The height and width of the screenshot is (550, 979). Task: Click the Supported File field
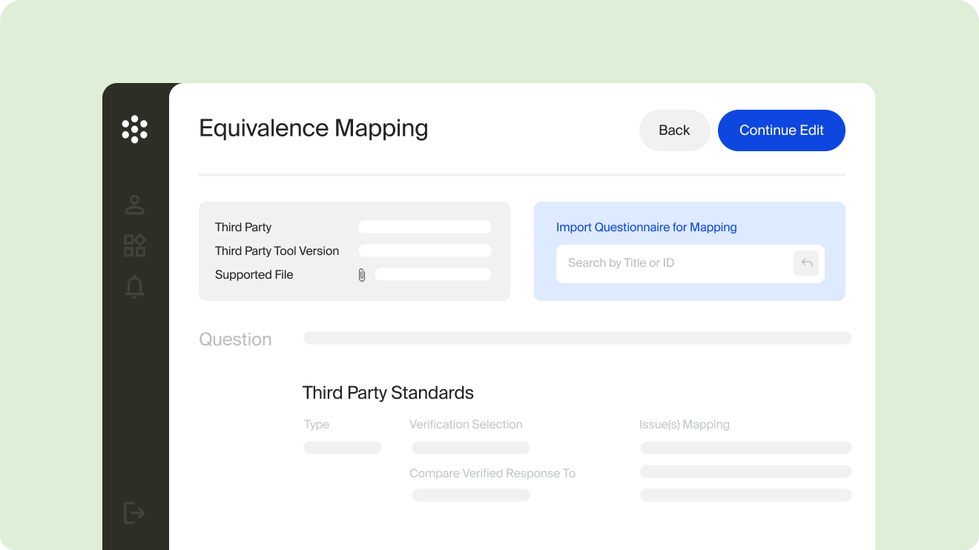coord(433,274)
